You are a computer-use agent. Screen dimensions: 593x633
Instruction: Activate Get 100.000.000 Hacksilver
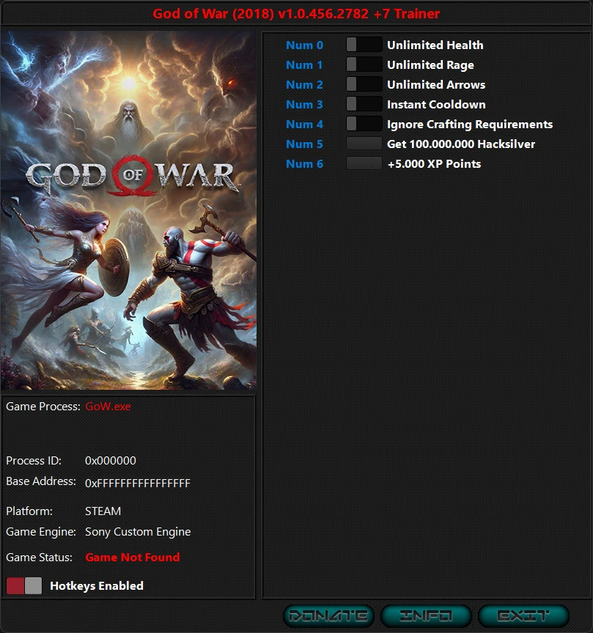364,144
